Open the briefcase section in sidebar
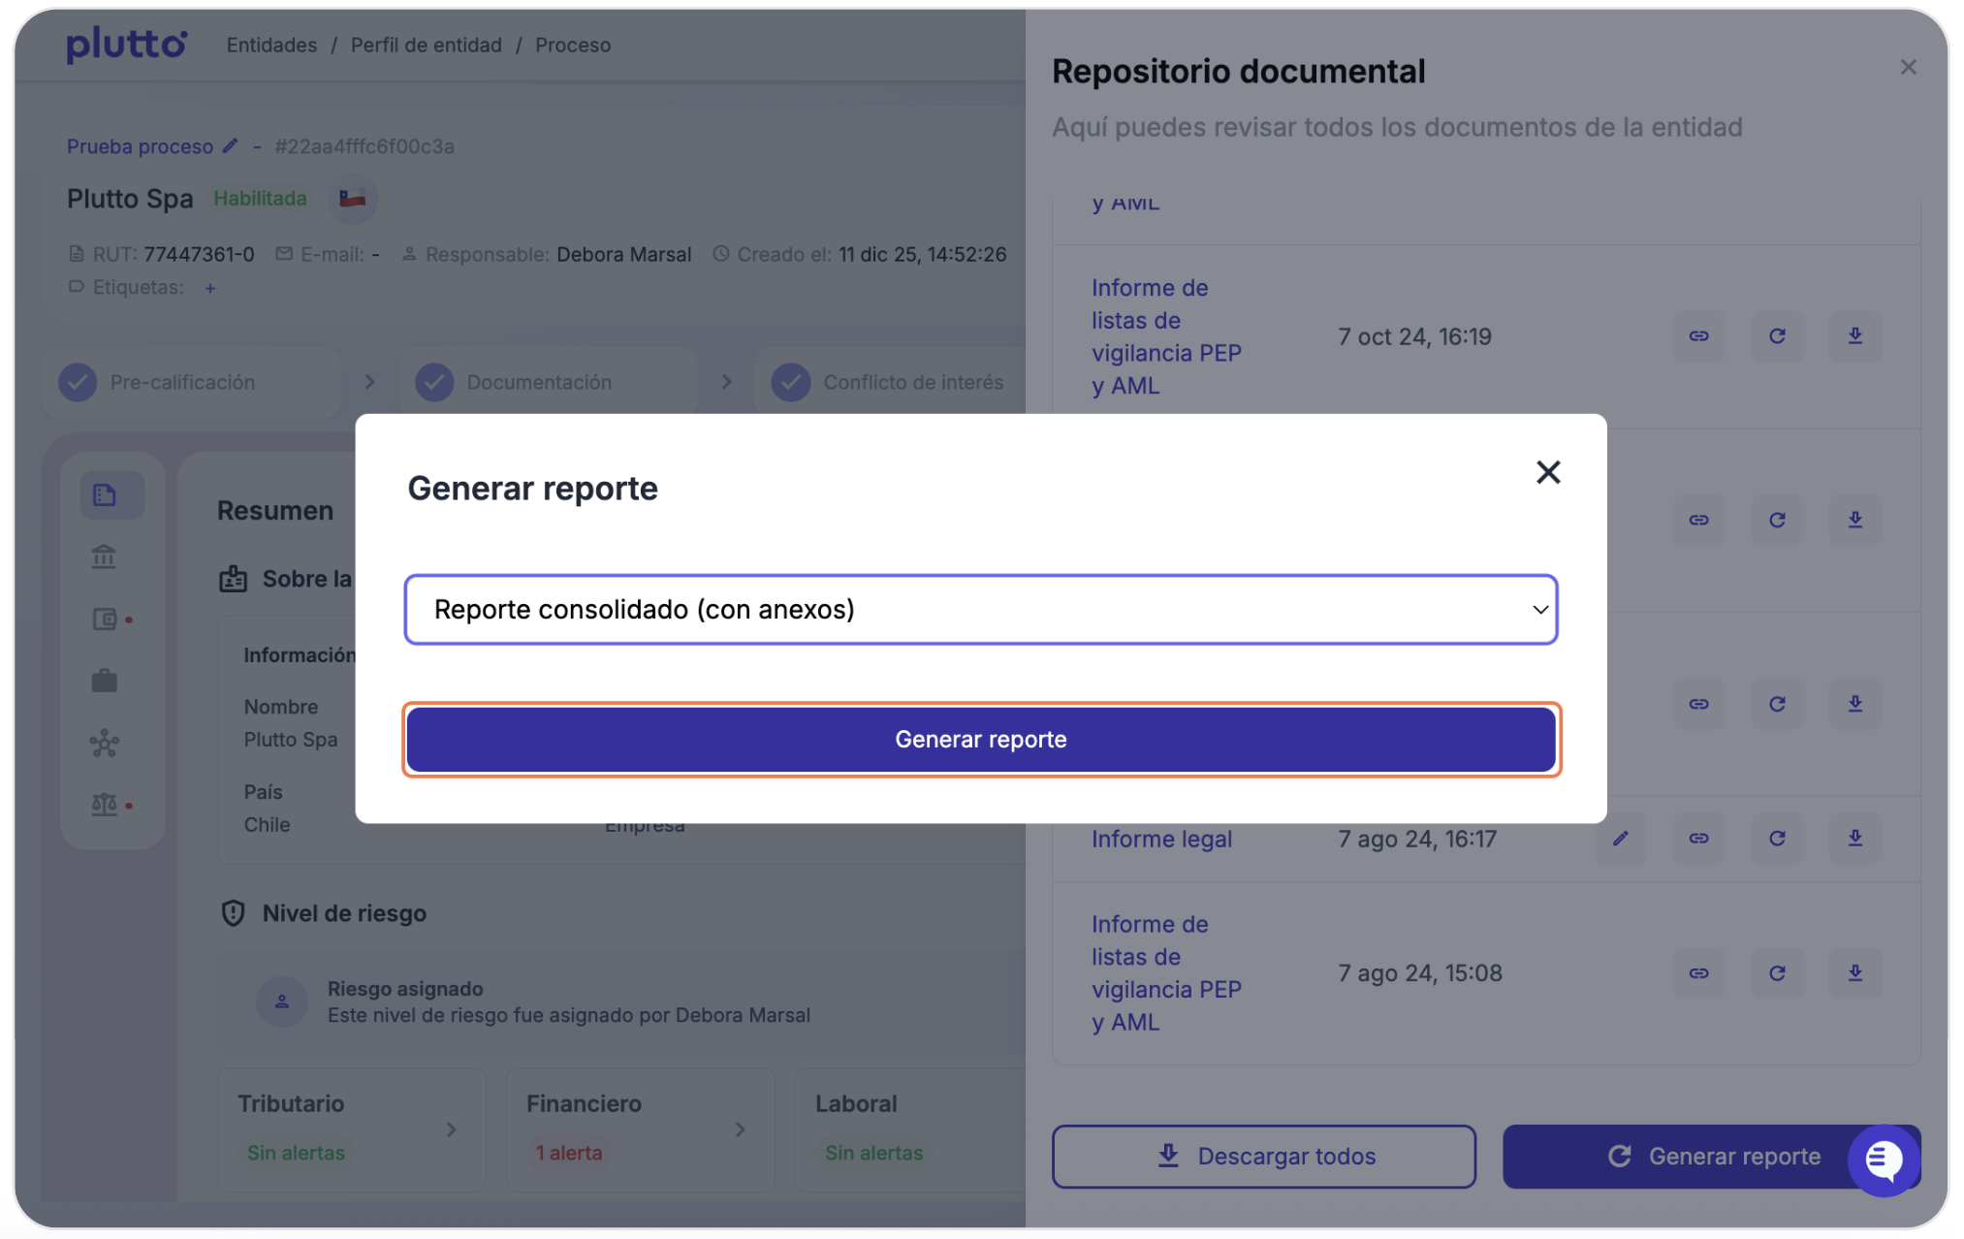The image size is (1964, 1239). (104, 682)
